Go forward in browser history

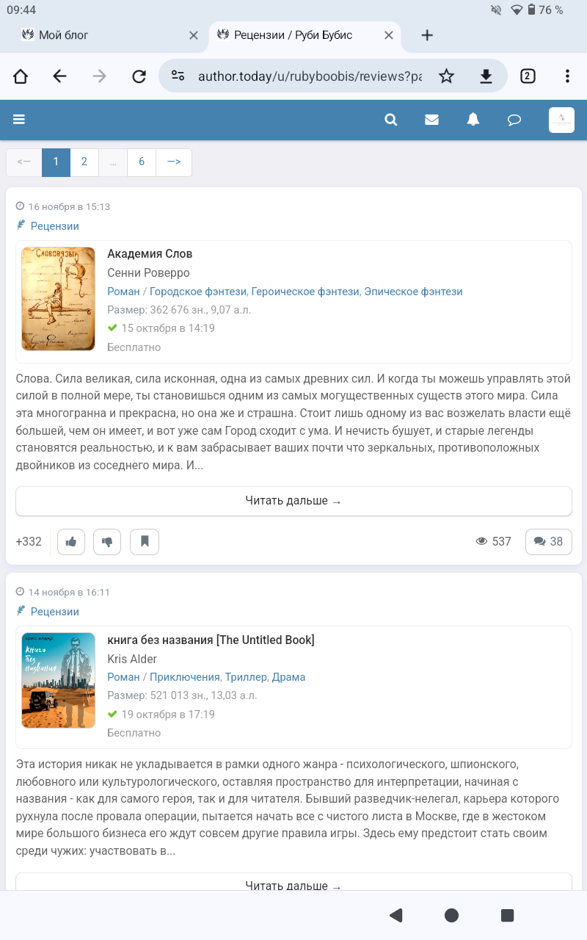(x=100, y=76)
